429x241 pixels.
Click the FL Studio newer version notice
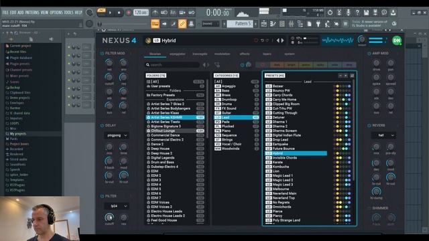click(369, 24)
